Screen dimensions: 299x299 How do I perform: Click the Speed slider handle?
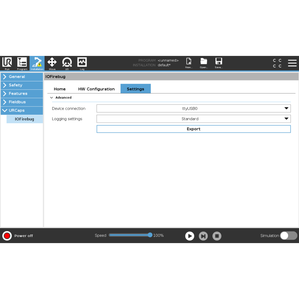click(x=150, y=235)
